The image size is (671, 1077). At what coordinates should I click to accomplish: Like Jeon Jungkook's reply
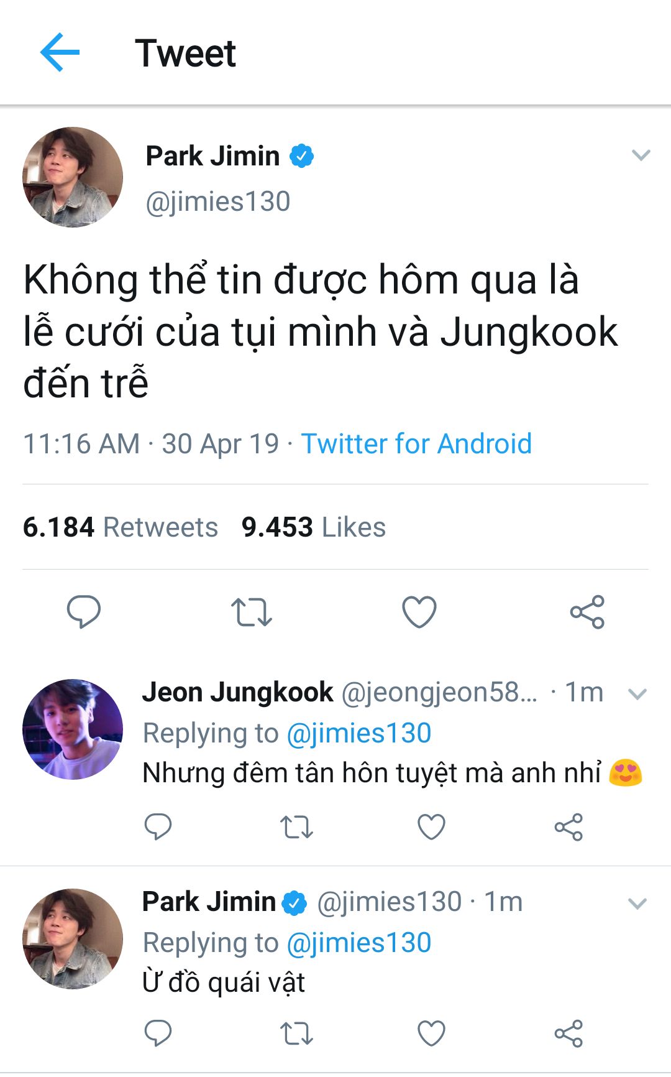431,827
